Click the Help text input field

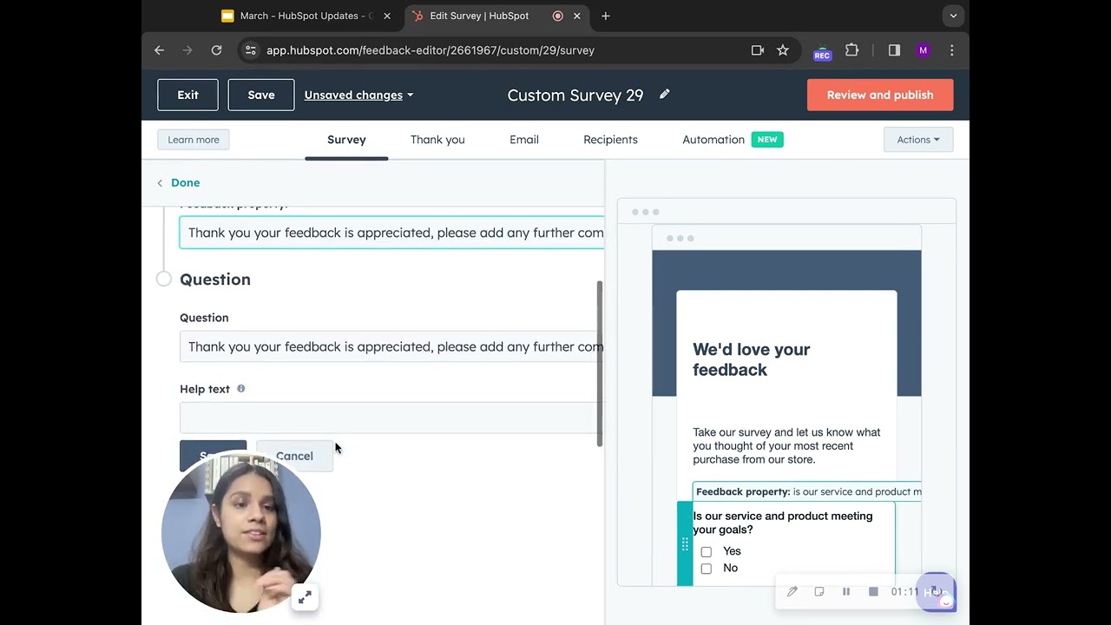coord(391,418)
